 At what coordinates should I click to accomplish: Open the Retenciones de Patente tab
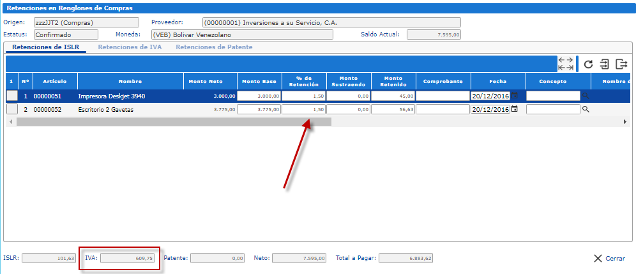(x=214, y=47)
